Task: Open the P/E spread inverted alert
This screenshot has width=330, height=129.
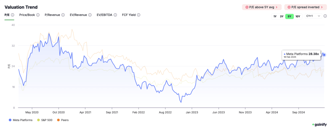Action: click(x=306, y=7)
